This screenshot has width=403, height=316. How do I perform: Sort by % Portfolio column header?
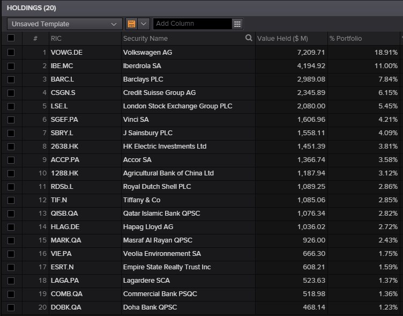click(346, 39)
